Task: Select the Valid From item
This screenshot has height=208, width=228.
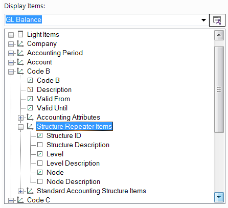Action: tap(53, 99)
